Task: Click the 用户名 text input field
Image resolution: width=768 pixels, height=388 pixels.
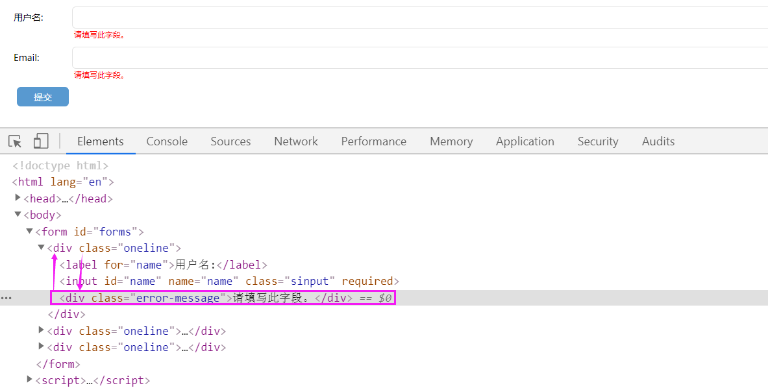Action: point(415,18)
